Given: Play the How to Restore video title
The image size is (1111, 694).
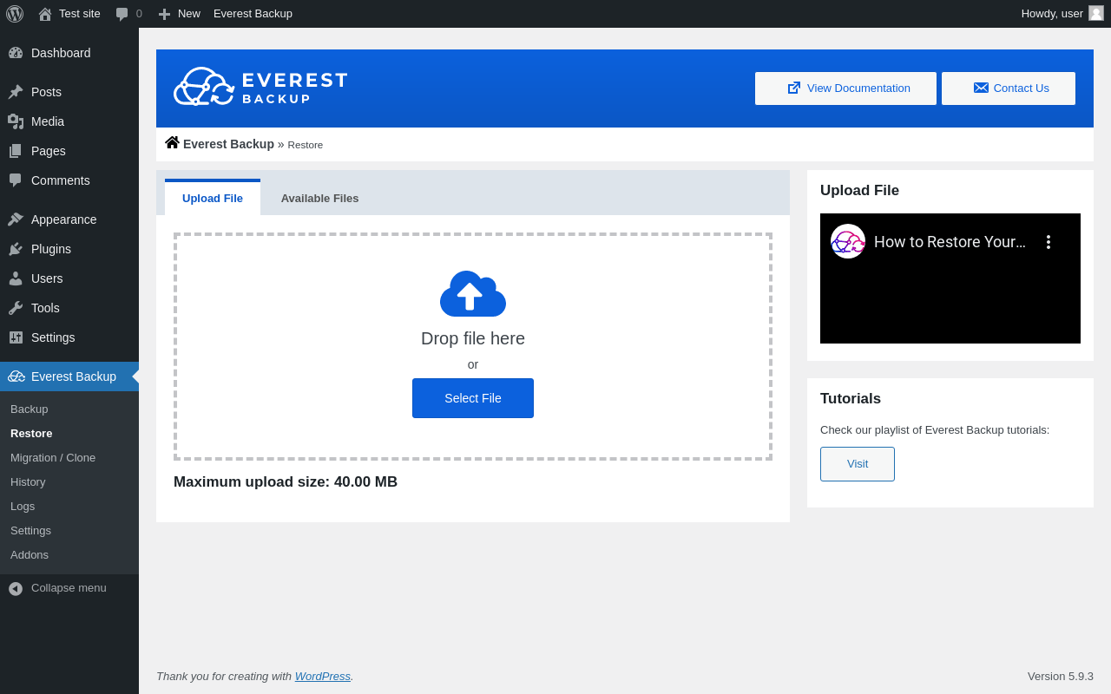Looking at the screenshot, I should (x=950, y=242).
